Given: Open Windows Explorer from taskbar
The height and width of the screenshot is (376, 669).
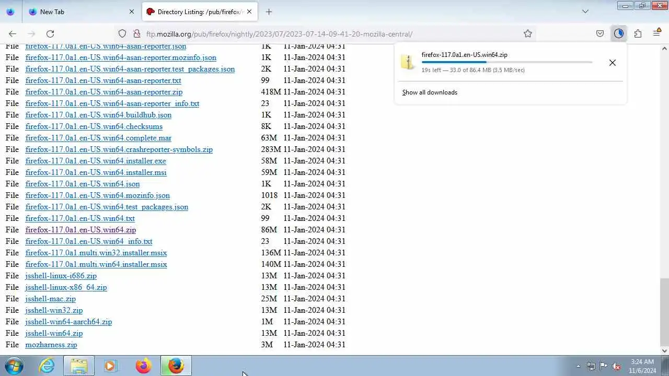Looking at the screenshot, I should click(79, 366).
